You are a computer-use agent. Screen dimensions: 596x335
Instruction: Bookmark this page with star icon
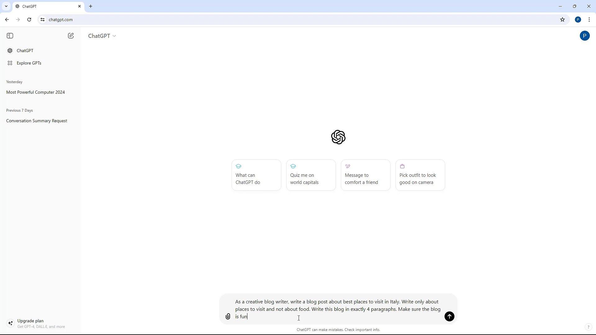click(562, 20)
